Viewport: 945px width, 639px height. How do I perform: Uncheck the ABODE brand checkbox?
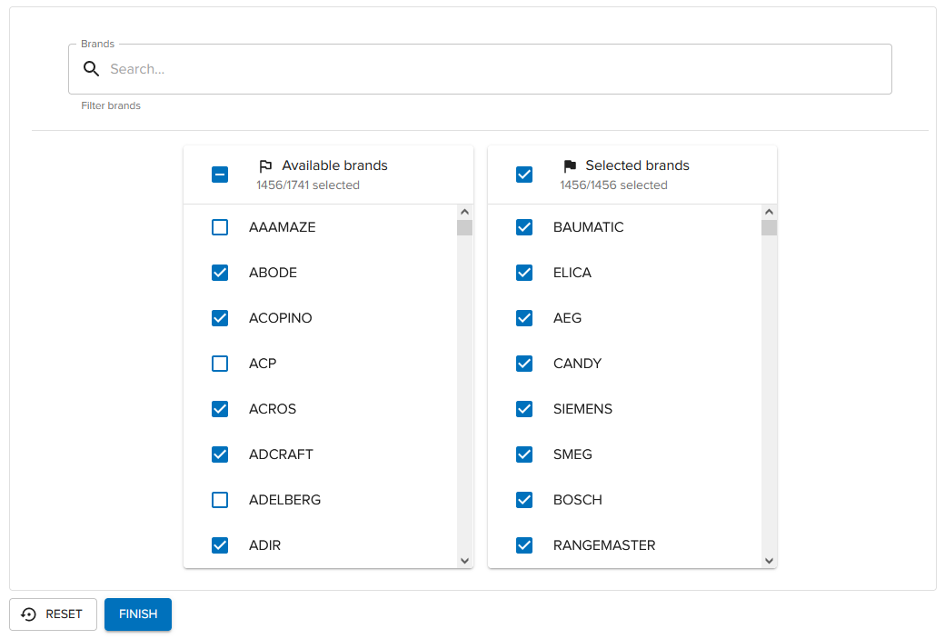coord(220,273)
